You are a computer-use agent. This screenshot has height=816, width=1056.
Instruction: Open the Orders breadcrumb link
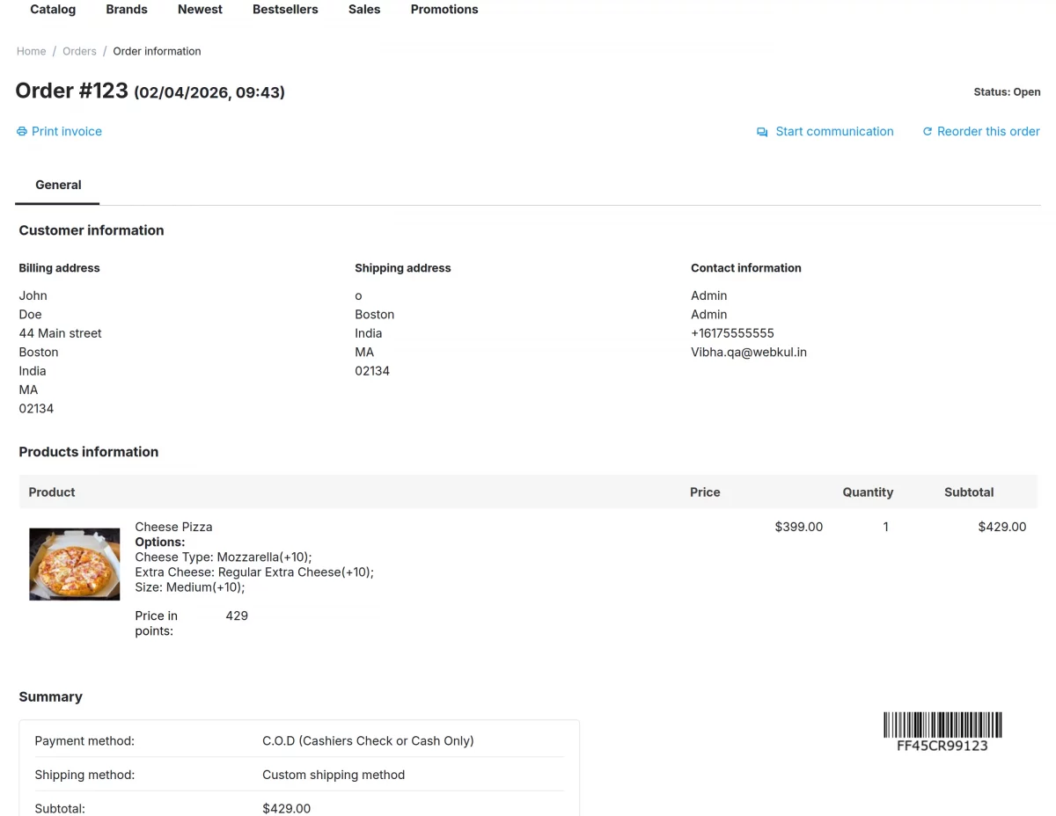click(79, 51)
